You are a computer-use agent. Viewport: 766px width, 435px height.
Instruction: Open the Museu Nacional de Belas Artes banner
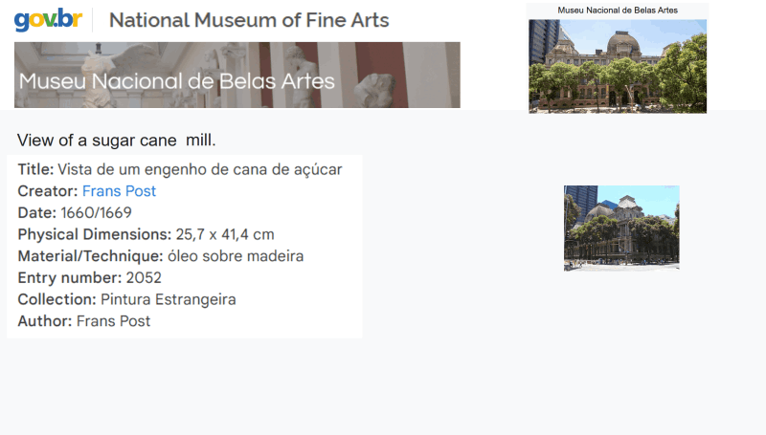coord(237,76)
